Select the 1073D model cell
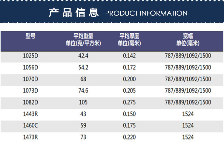The width and height of the screenshot is (224, 142). 30,90
